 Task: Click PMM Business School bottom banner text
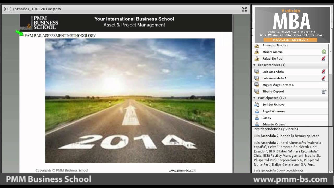tap(49, 179)
